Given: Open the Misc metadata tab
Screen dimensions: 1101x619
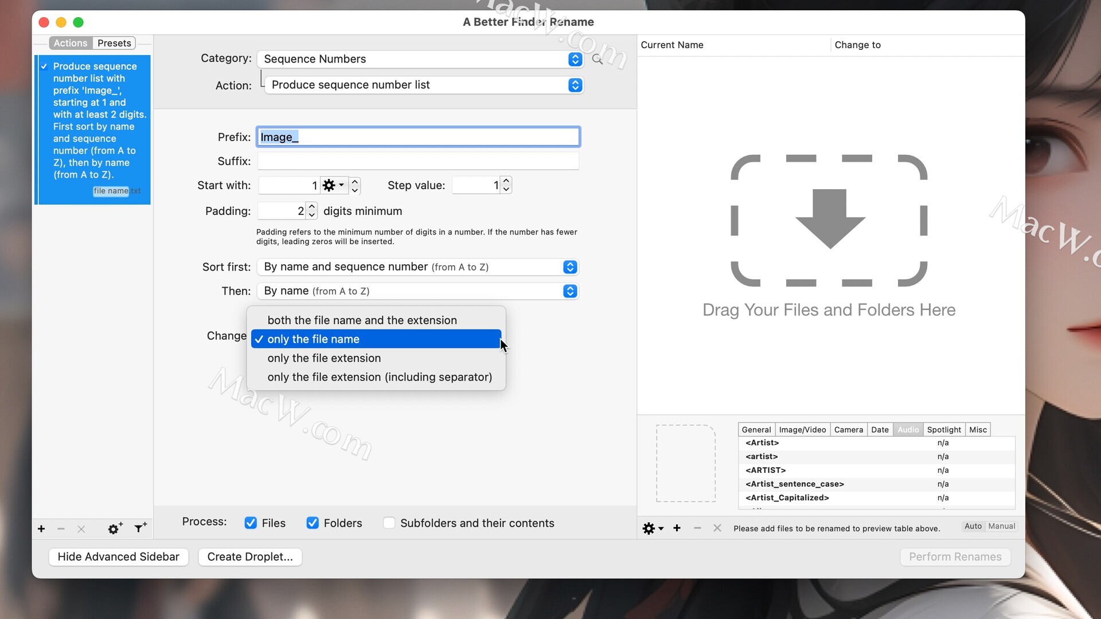Looking at the screenshot, I should (x=978, y=430).
